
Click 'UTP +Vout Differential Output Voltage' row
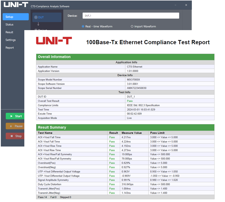coord(125,171)
